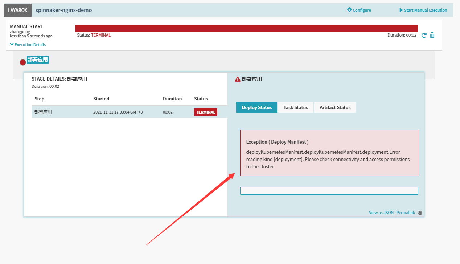Click the warning triangle beside 部署应用
Image resolution: width=460 pixels, height=264 pixels.
point(238,79)
